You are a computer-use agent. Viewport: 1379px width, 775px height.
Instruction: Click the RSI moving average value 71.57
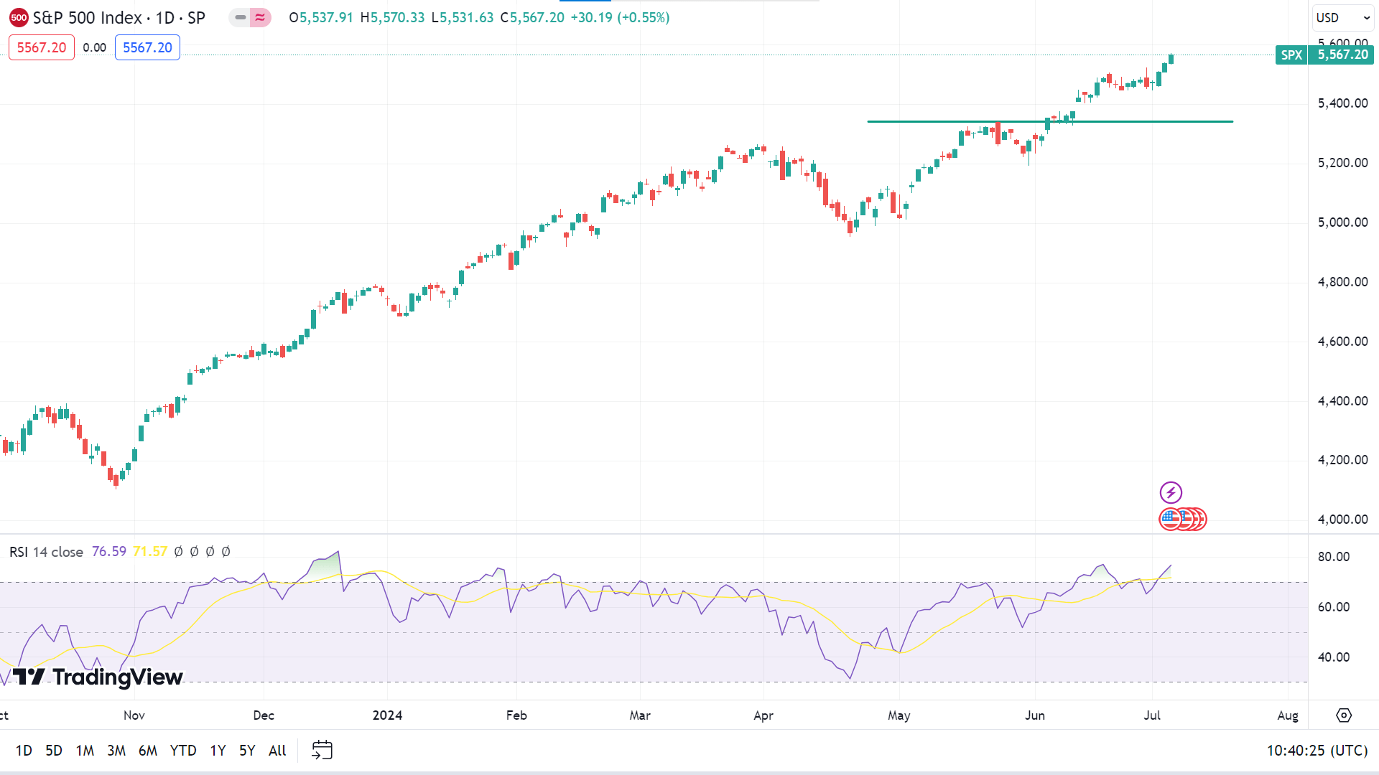(x=150, y=552)
